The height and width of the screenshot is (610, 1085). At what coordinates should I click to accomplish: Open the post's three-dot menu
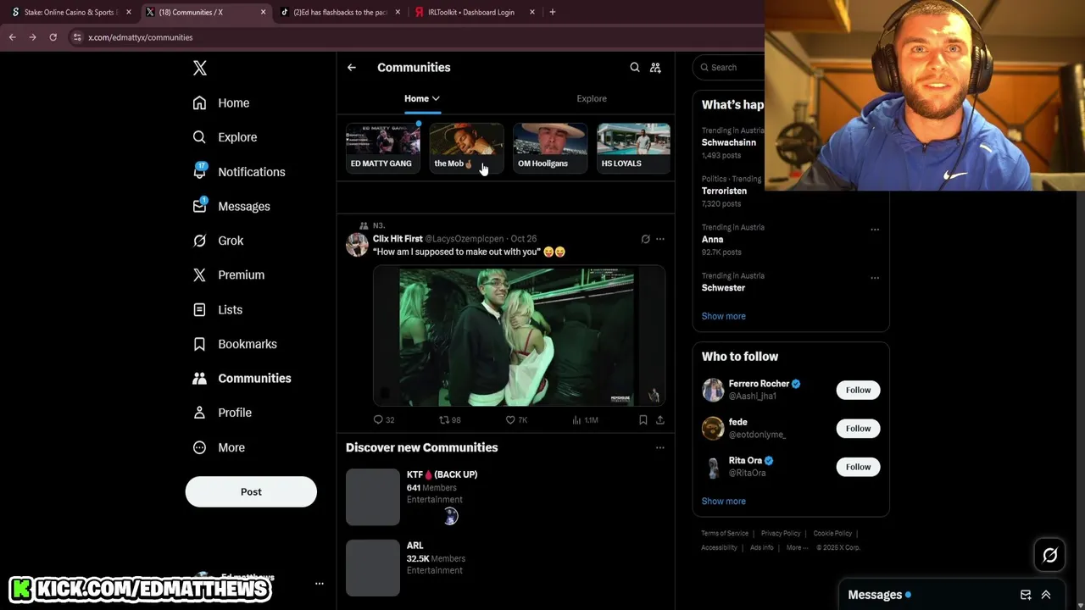point(660,239)
